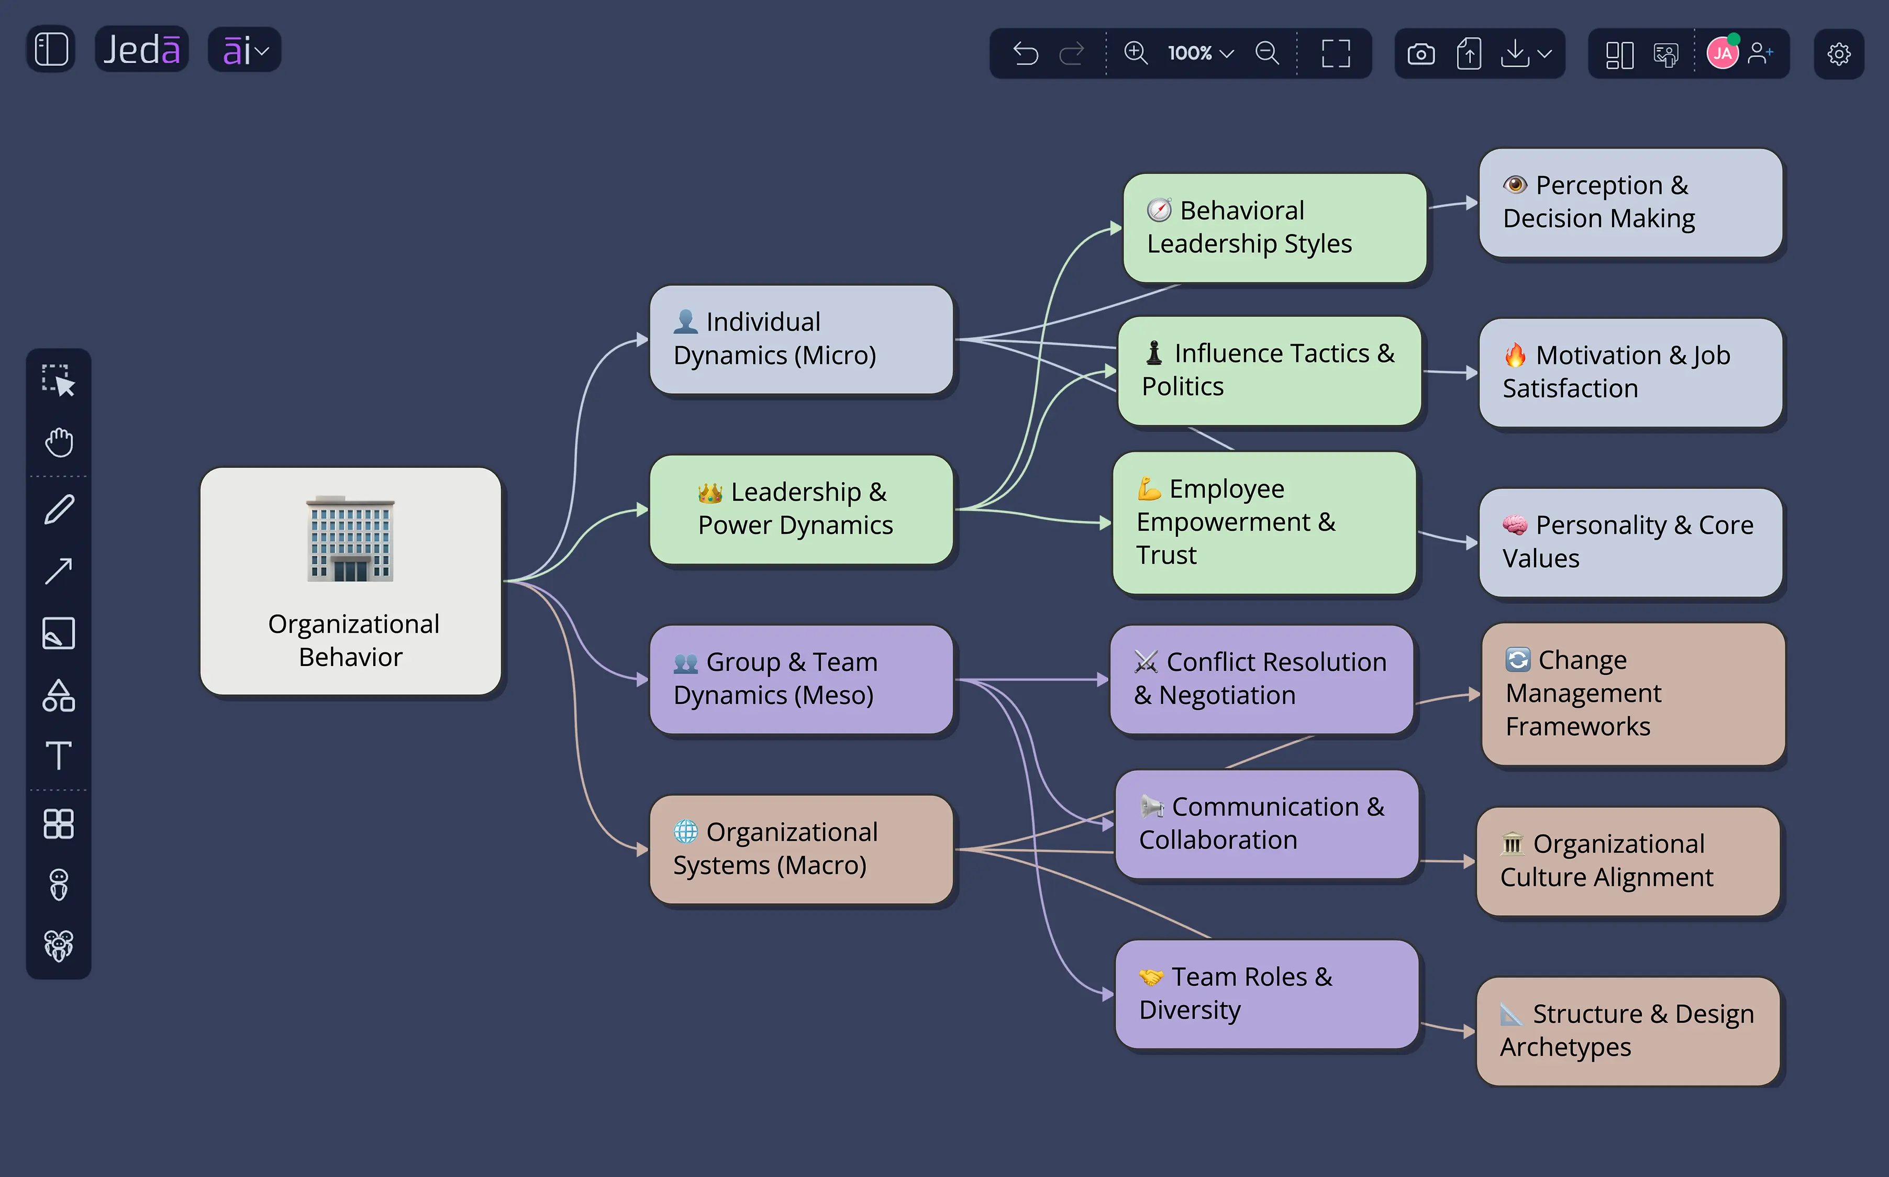Zoom out of the canvas
The height and width of the screenshot is (1177, 1889).
(1267, 53)
